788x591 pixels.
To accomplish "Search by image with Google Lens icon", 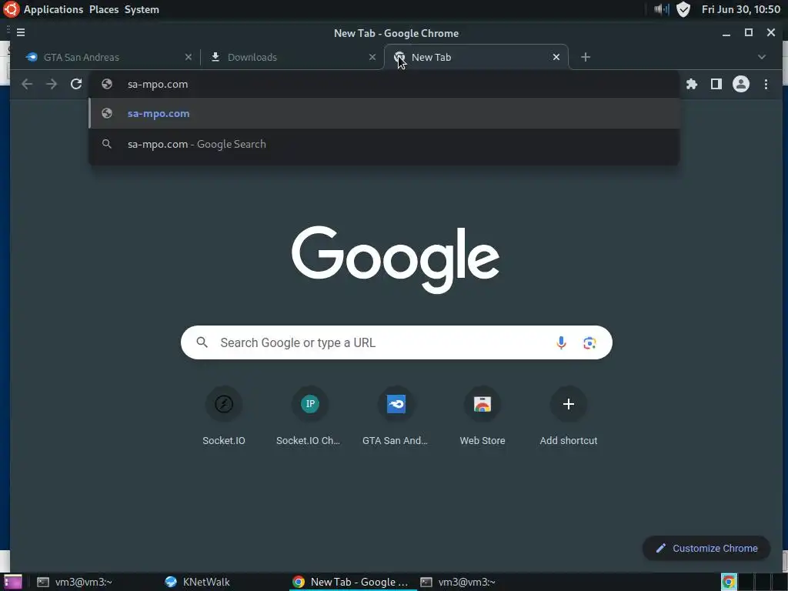I will (589, 342).
